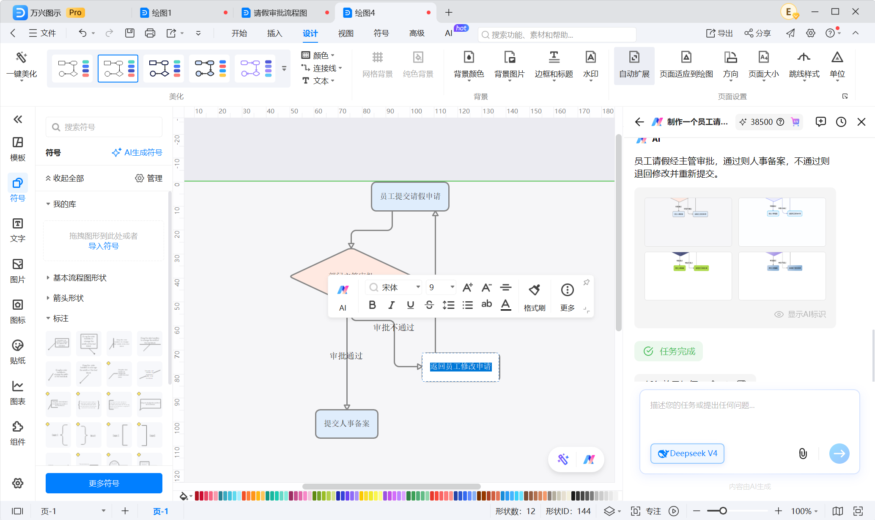Open the Stickers (贴纸) sidebar panel

click(18, 352)
